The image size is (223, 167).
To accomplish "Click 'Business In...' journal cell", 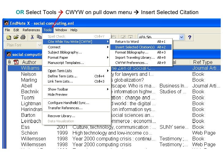I will [x=174, y=86].
